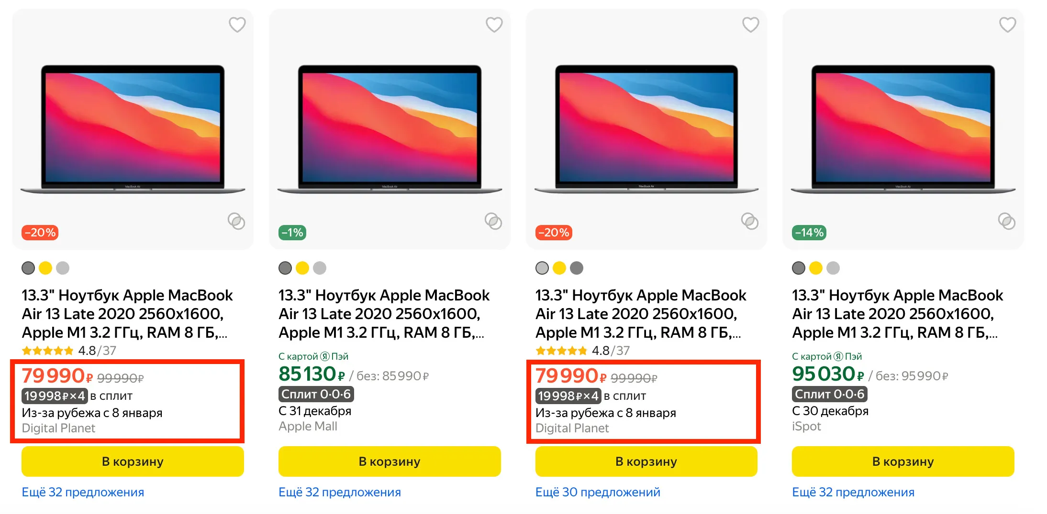Open 'Ещё 32 предложения' under first card
Viewport: 1047px width, 514px height.
tap(83, 492)
